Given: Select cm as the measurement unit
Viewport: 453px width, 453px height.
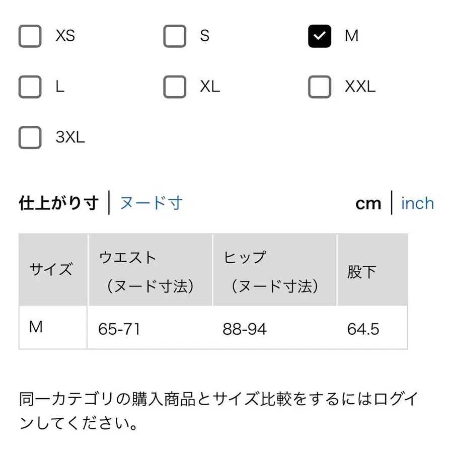Looking at the screenshot, I should pos(369,203).
